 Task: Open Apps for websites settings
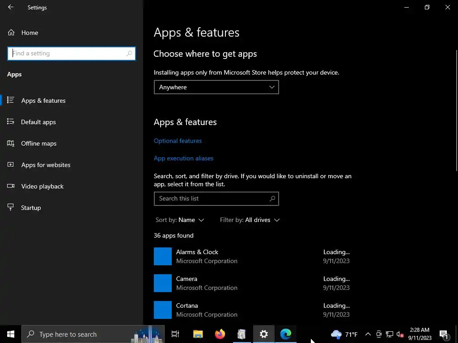pos(72,165)
